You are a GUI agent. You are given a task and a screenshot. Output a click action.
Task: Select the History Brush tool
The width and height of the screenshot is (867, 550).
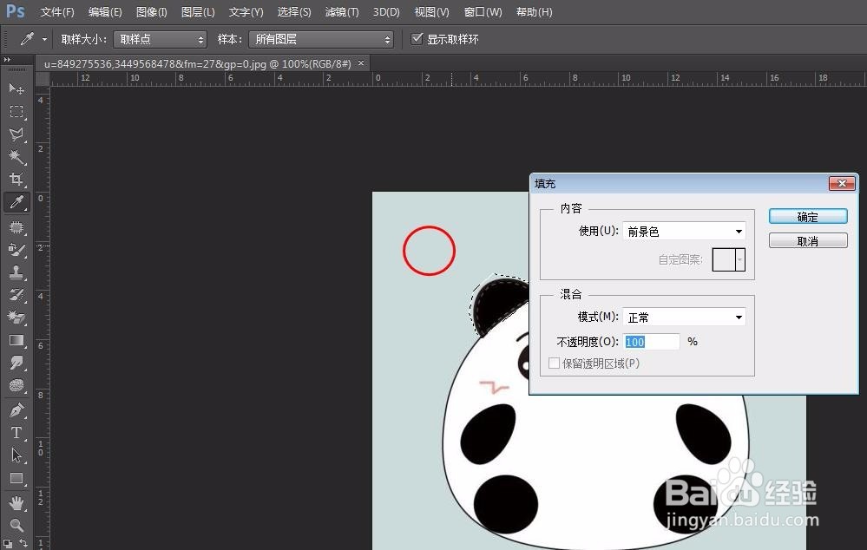click(16, 295)
